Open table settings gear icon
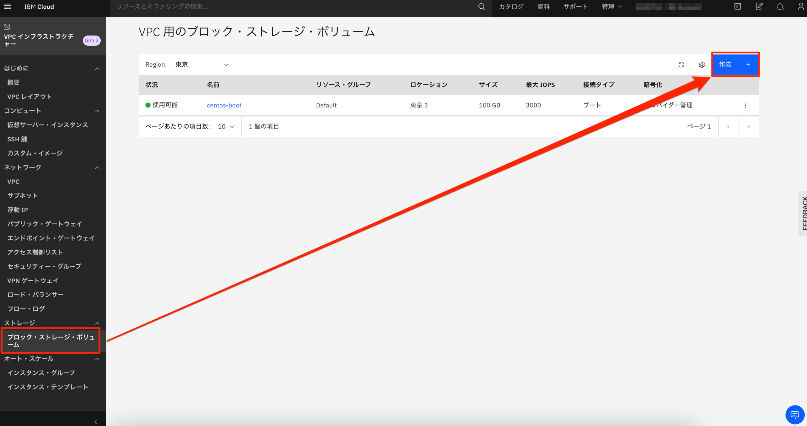 pyautogui.click(x=702, y=65)
